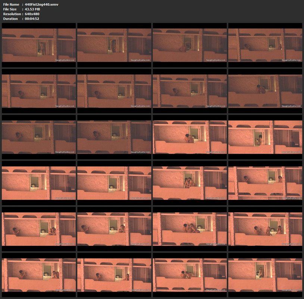Screen dimensions: 304x299
Task: Open second-row, fourth-column frame thumbnail
Action: [265, 91]
